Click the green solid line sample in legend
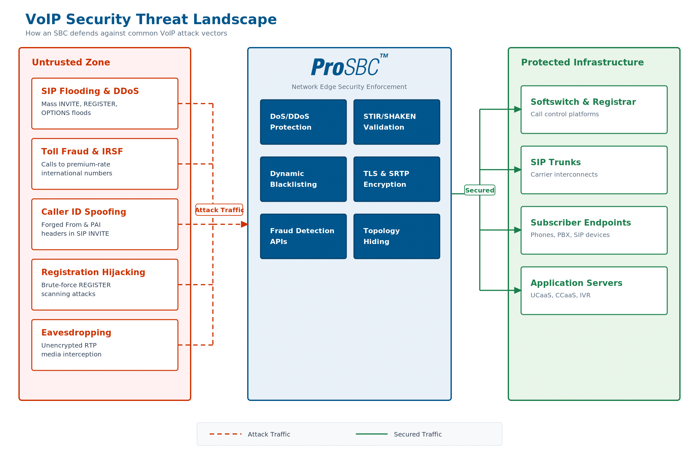 pos(372,434)
